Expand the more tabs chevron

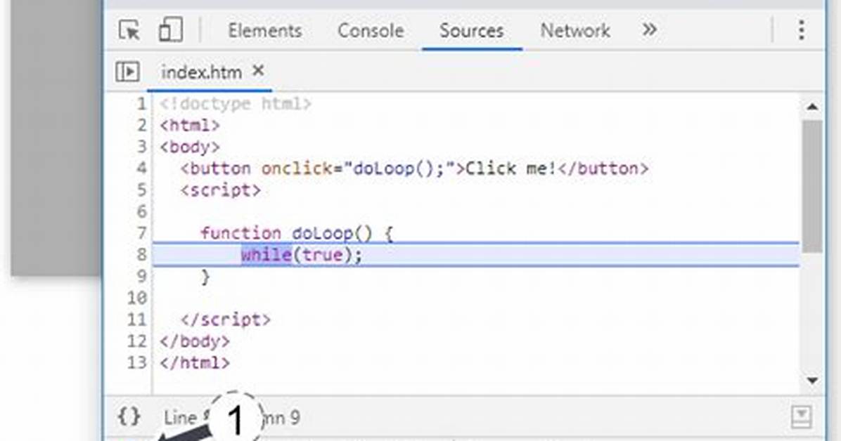(650, 29)
